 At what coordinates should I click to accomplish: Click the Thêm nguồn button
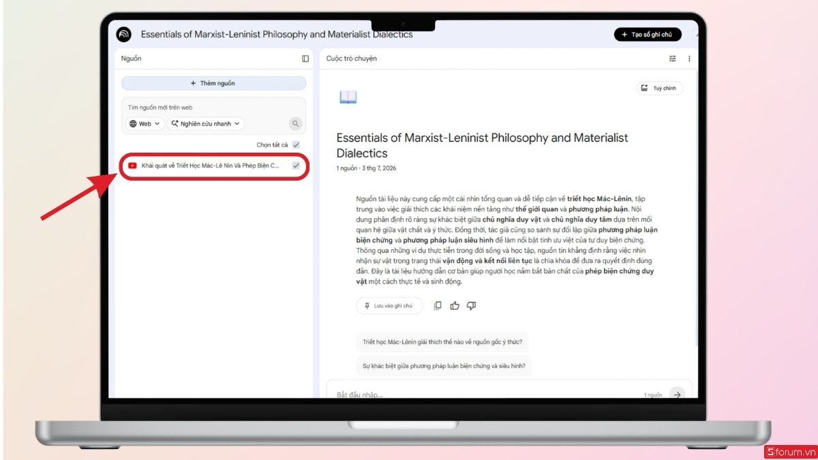(213, 83)
